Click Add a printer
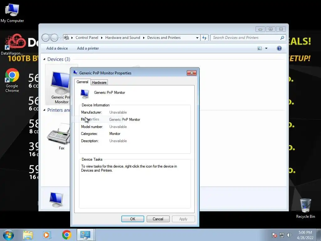 pos(88,48)
